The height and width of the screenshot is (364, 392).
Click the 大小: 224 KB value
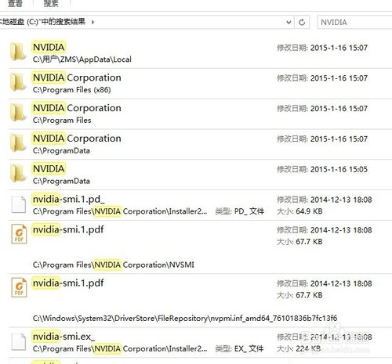coord(299,348)
